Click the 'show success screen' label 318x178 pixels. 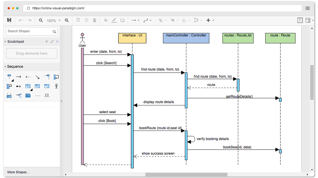pyautogui.click(x=158, y=153)
